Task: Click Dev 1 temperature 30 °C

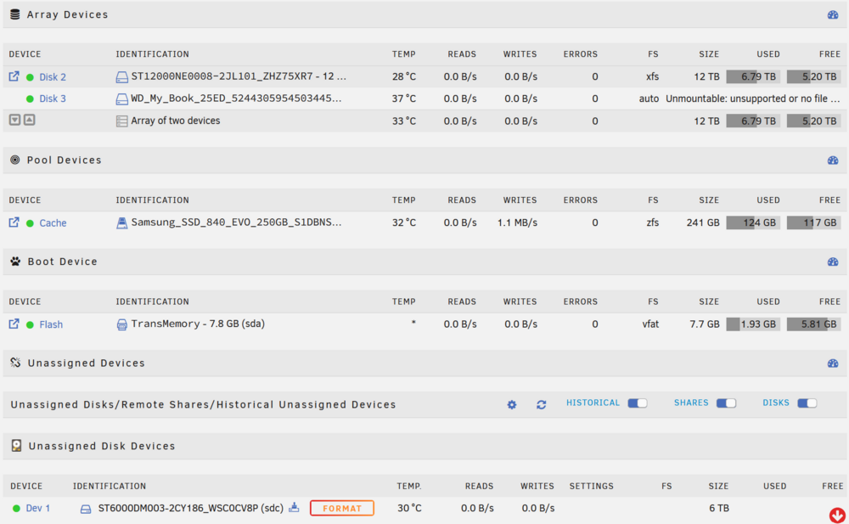Action: [409, 508]
